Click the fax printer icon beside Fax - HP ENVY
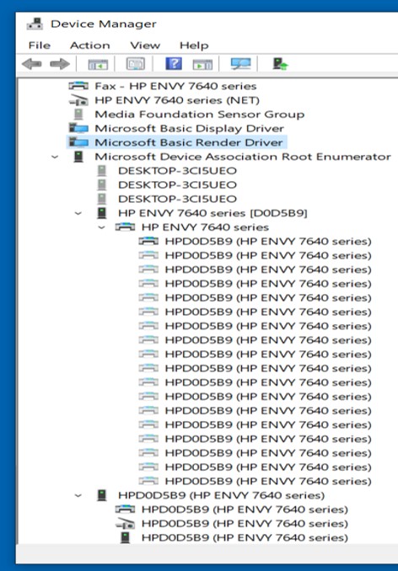Viewport: 398px width, 571px height. (x=78, y=86)
